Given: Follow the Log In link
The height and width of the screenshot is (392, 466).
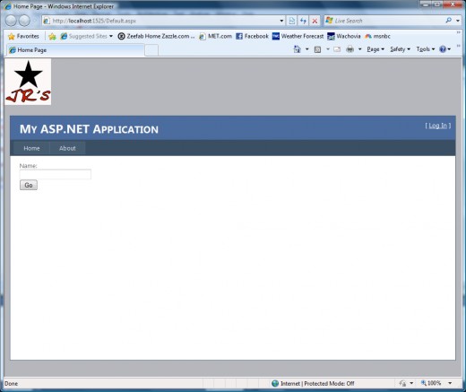Looking at the screenshot, I should 438,126.
